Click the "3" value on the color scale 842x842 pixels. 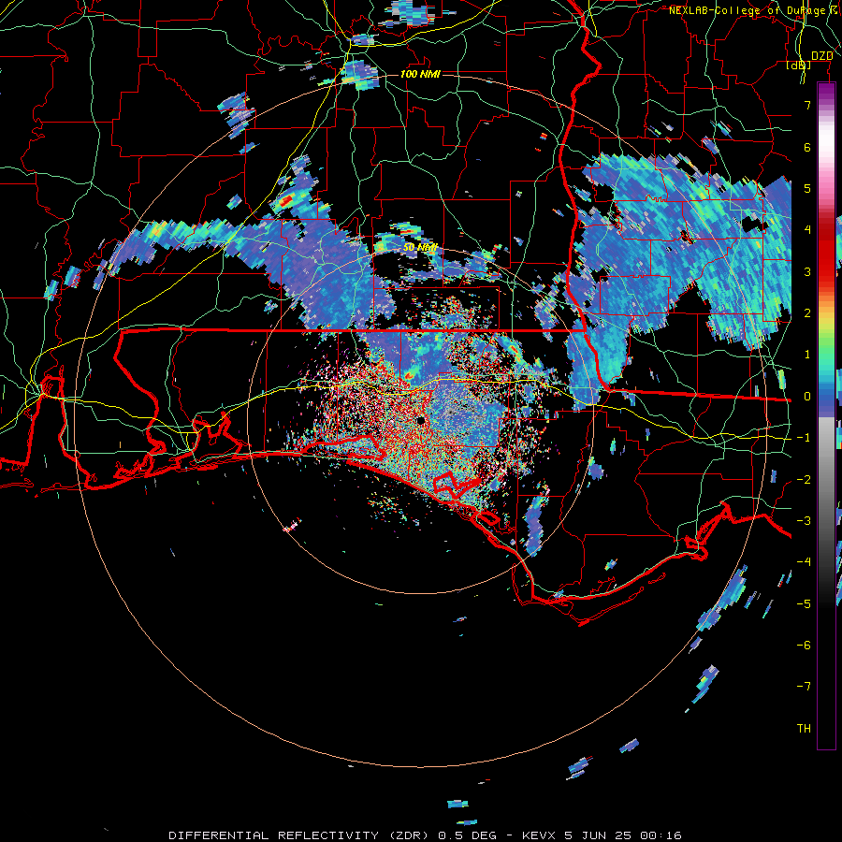click(807, 271)
